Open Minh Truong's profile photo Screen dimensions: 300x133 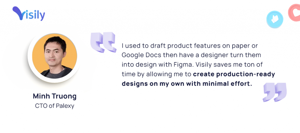click(x=54, y=56)
